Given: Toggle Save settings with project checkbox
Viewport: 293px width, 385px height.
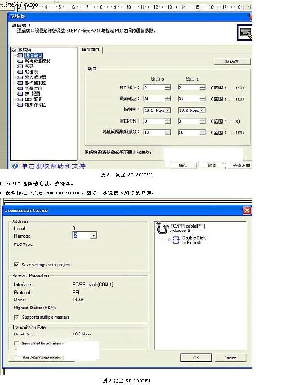Looking at the screenshot, I should 17,265.
